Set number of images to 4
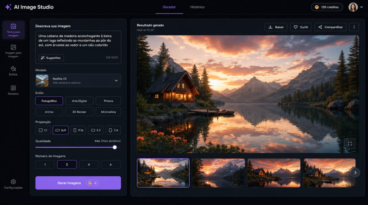Screen dimensions: 368x205 [89, 165]
